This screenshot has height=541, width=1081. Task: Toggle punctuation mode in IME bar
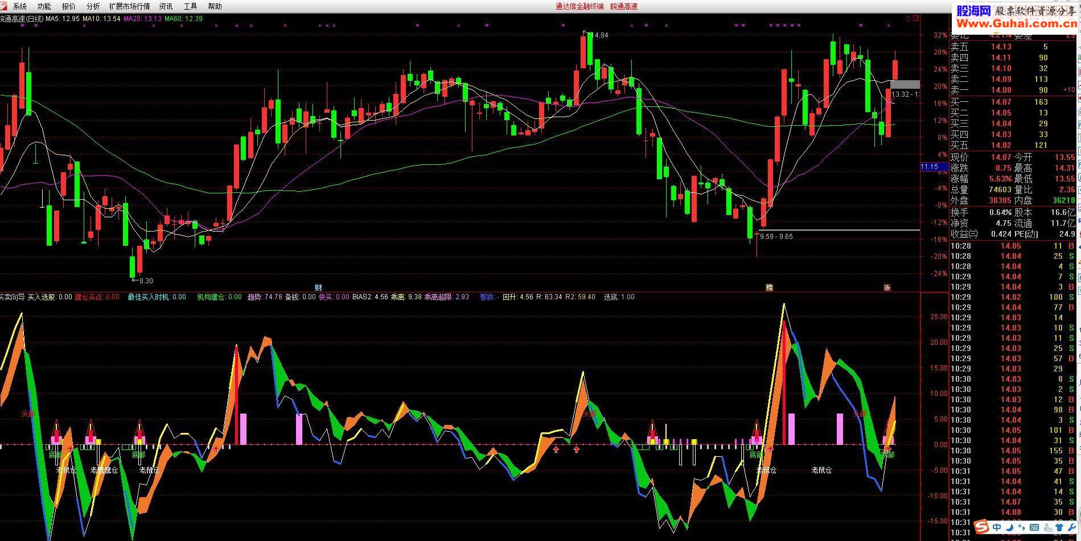pos(1021,528)
